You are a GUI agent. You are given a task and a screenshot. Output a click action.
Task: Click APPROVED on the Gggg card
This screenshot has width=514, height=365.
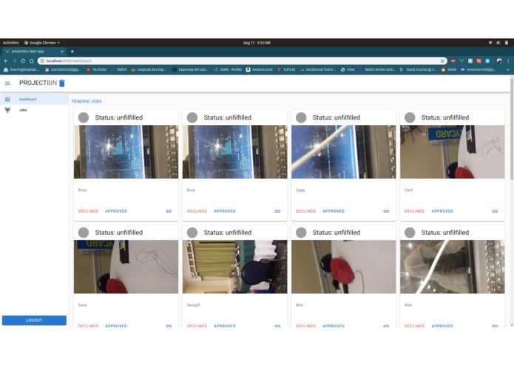tap(334, 211)
